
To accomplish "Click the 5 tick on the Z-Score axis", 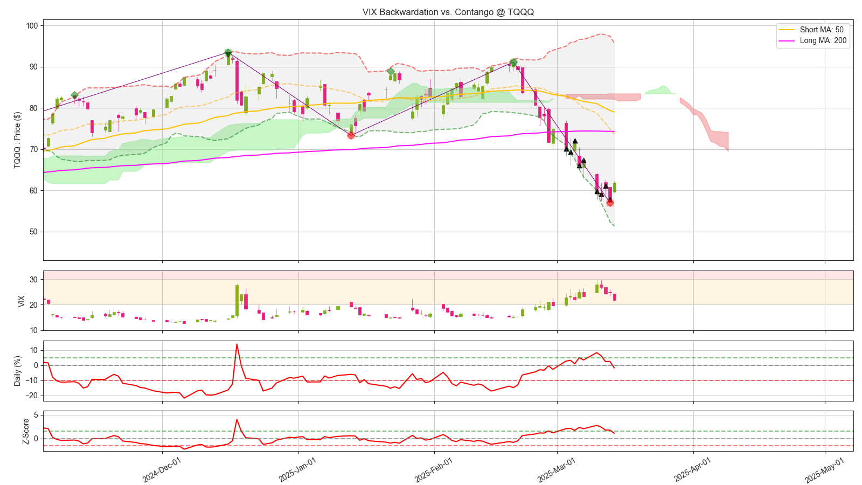I will click(36, 415).
